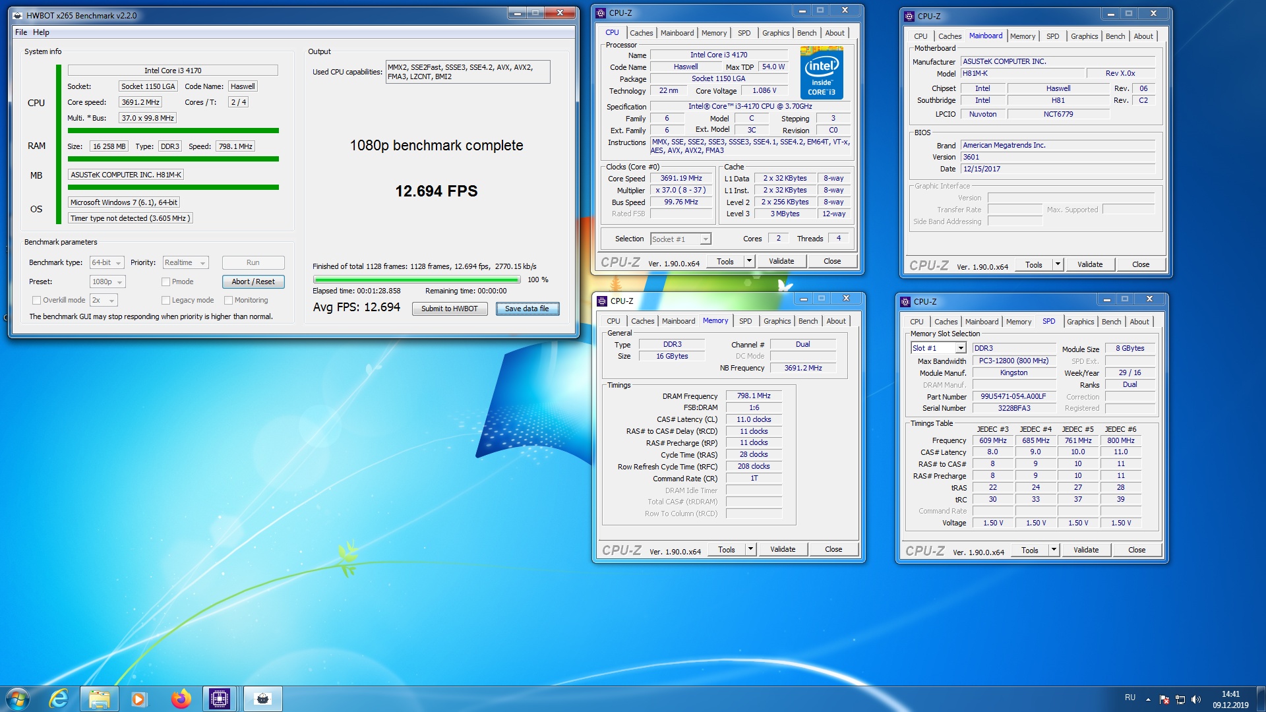Click the CPU-Z SPD window title icon
Viewport: 1266px width, 712px height.
(905, 302)
